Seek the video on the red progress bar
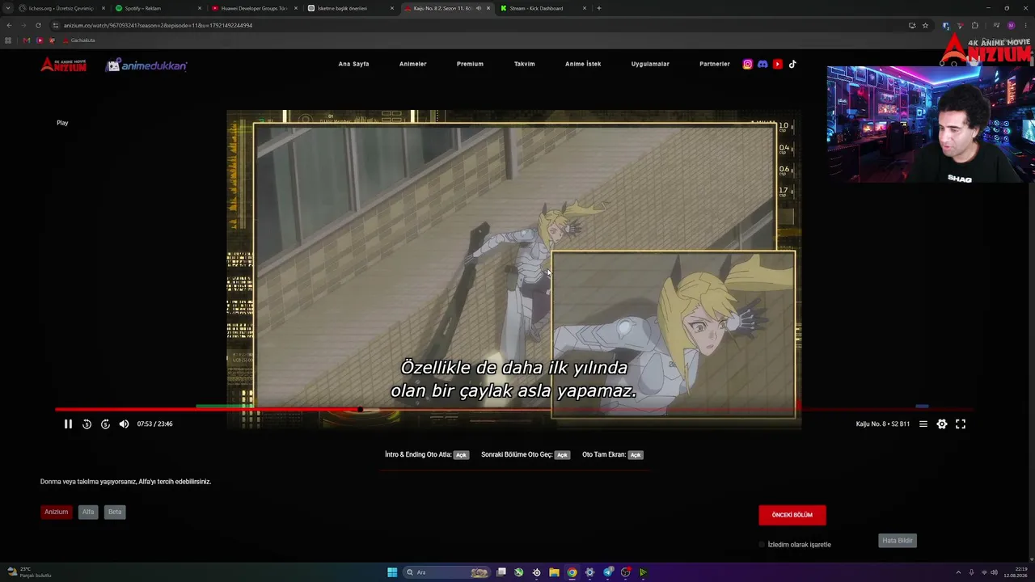Viewport: 1035px width, 582px height. pos(514,409)
